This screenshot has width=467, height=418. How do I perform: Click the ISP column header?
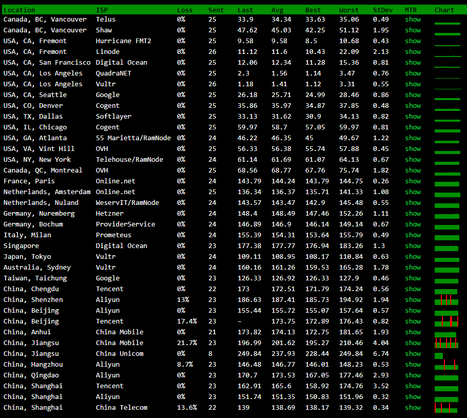[x=102, y=10]
